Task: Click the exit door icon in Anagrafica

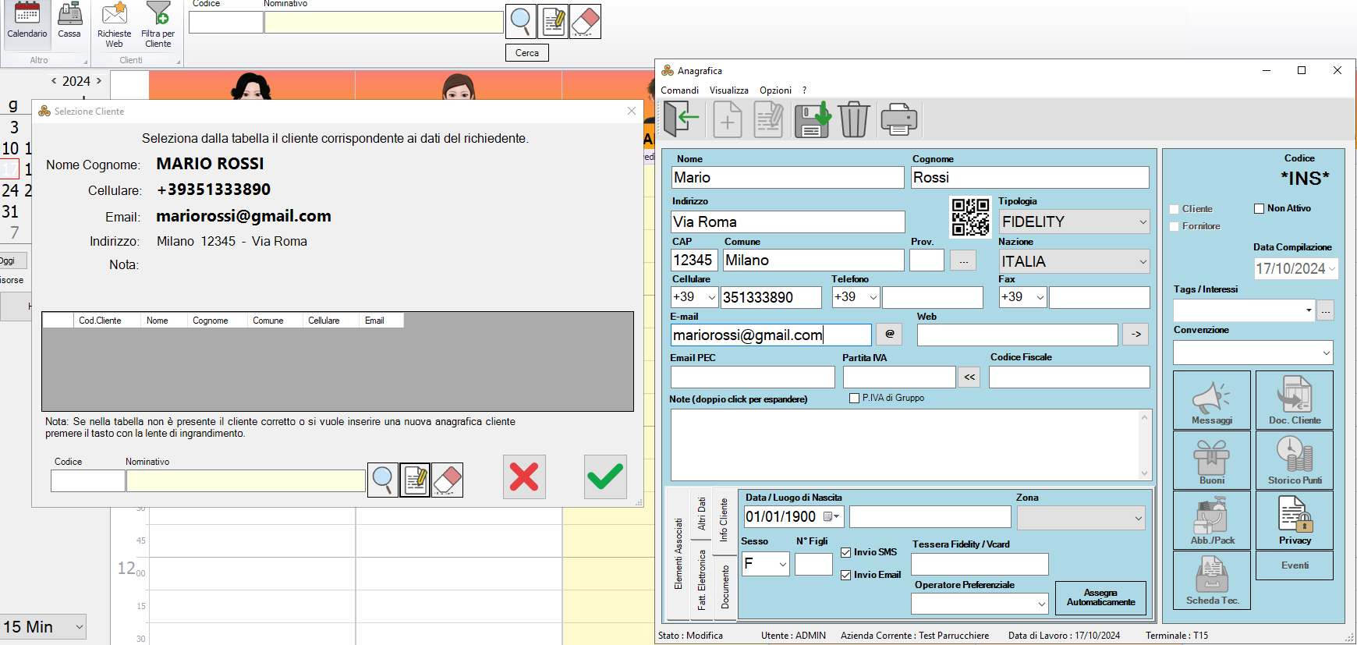Action: (682, 120)
